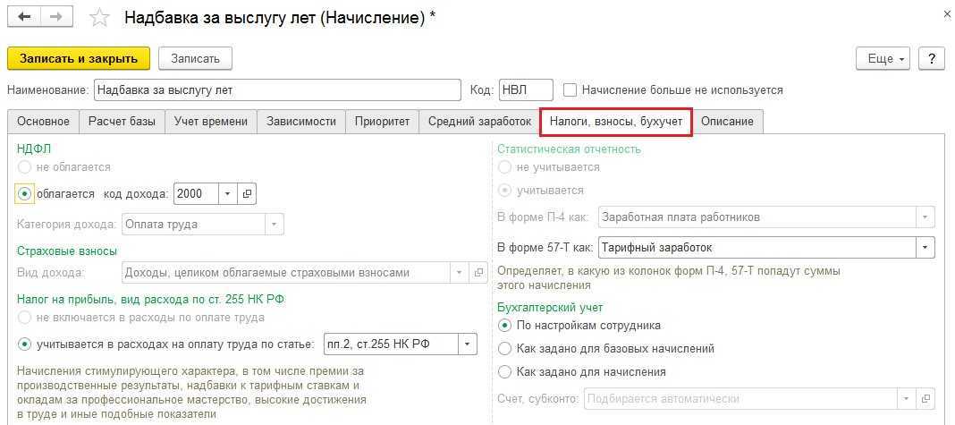
Task: Click the forward navigation arrow
Action: click(x=57, y=17)
